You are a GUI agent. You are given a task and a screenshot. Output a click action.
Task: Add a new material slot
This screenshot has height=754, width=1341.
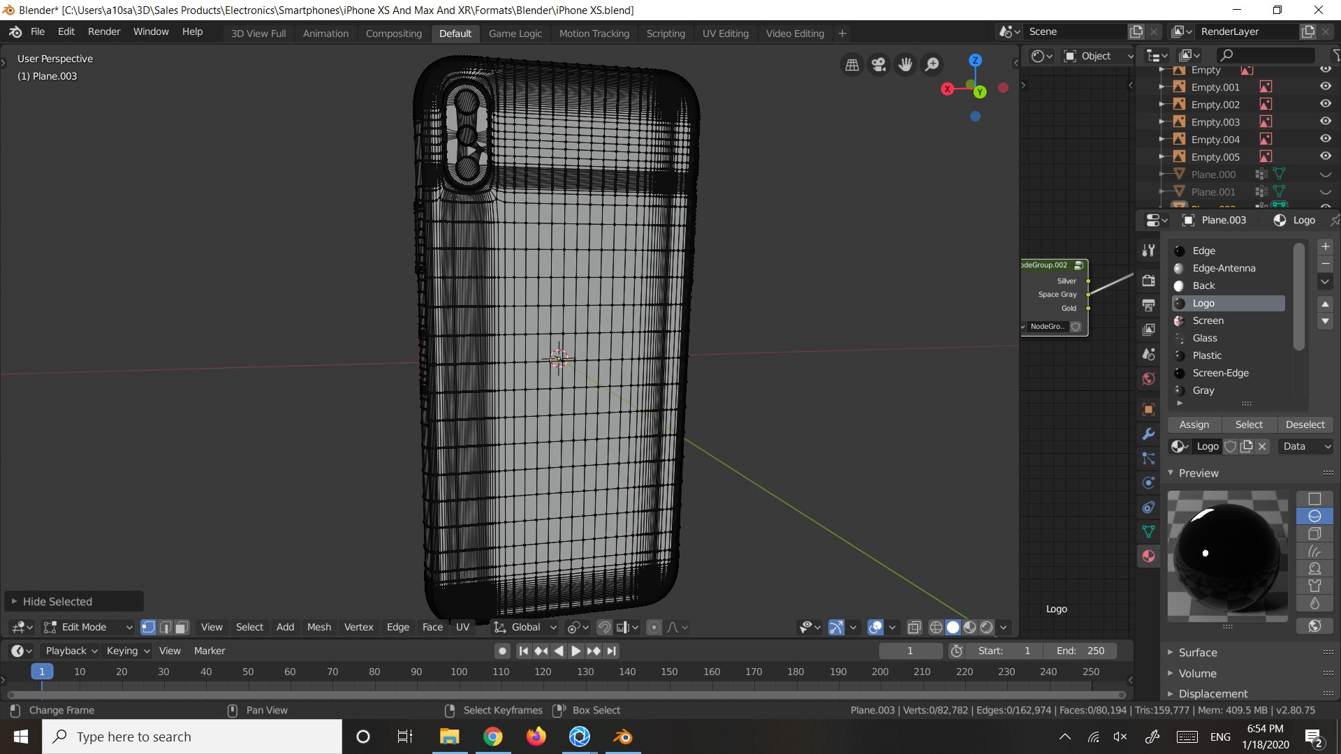click(x=1325, y=247)
